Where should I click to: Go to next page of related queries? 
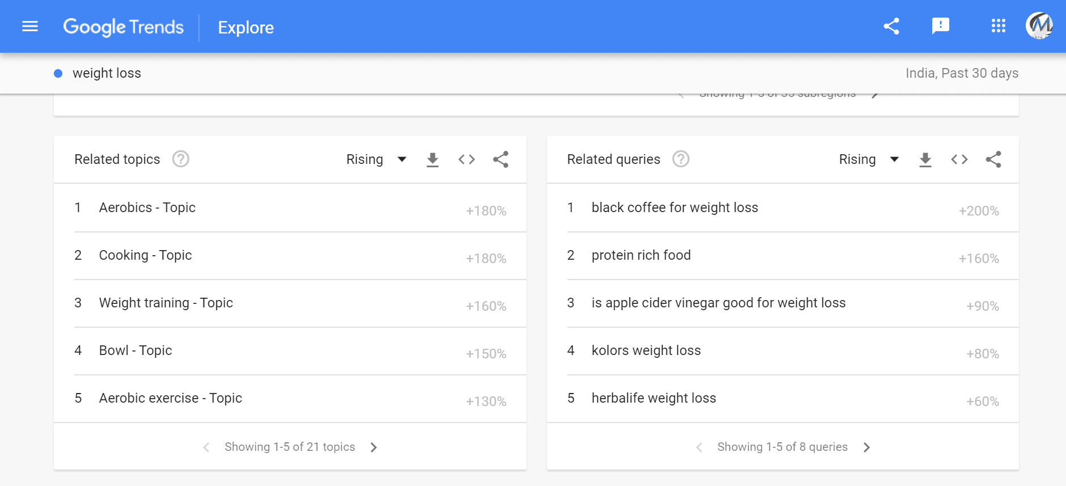[x=867, y=447]
